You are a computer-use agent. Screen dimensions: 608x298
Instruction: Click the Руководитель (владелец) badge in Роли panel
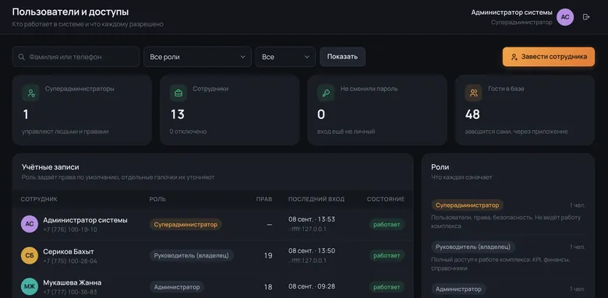473,247
